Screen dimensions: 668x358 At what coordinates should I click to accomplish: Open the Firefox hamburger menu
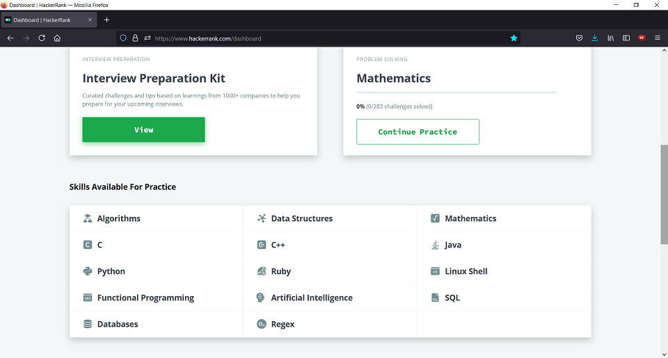(x=658, y=38)
